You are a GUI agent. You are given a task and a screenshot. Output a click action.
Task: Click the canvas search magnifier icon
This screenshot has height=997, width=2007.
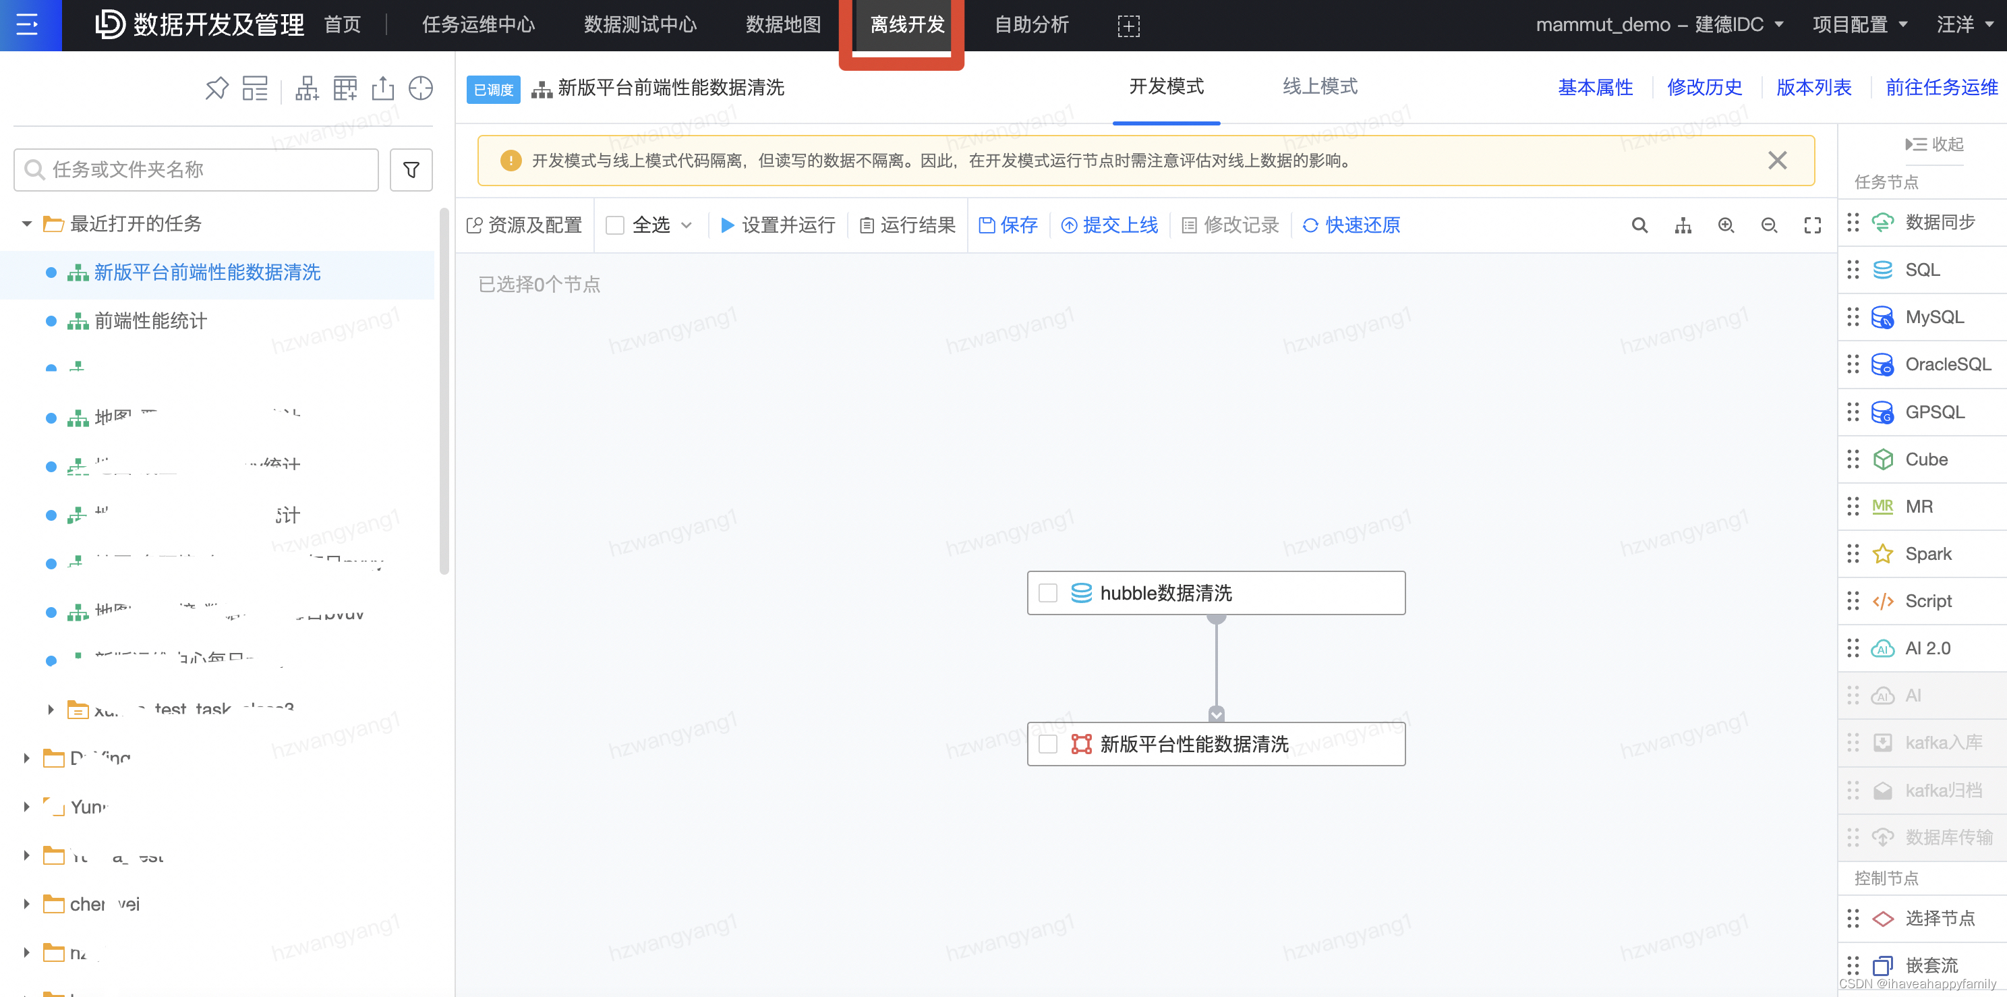(x=1639, y=225)
